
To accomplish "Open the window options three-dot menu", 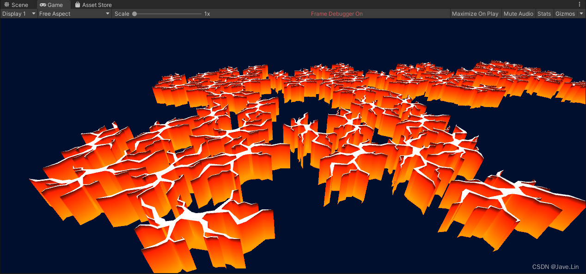I will (x=580, y=4).
